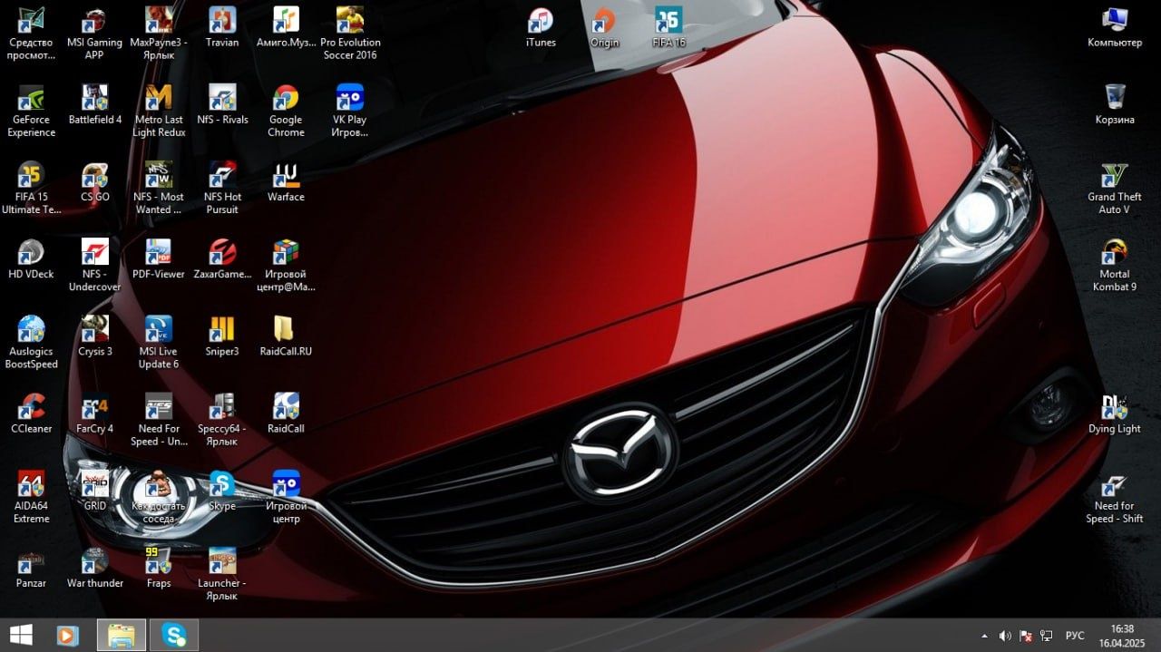Viewport: 1161px width, 652px height.
Task: Select the Sniper3 icon
Action: 222,336
